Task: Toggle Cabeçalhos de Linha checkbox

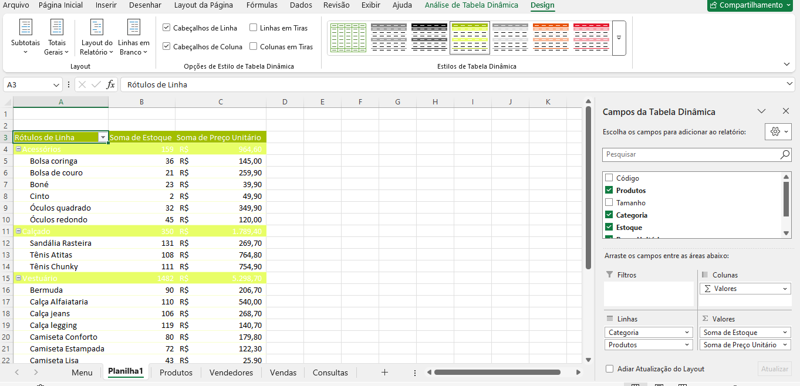Action: pos(167,28)
